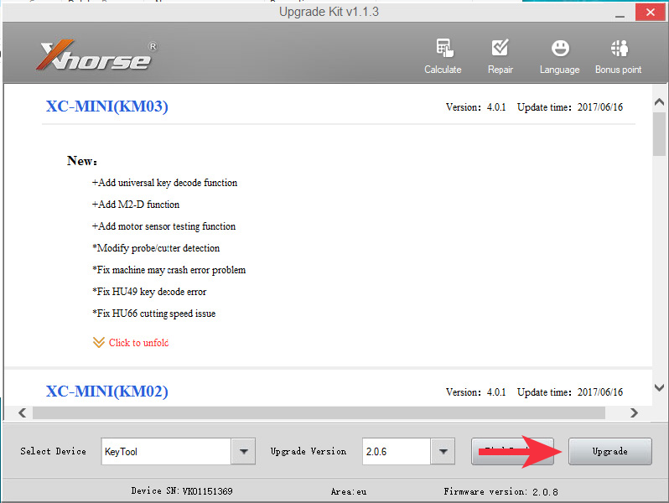Screen dimensions: 669x503
Task: Click '+Add motor sensor testing function' line
Action: (x=163, y=226)
